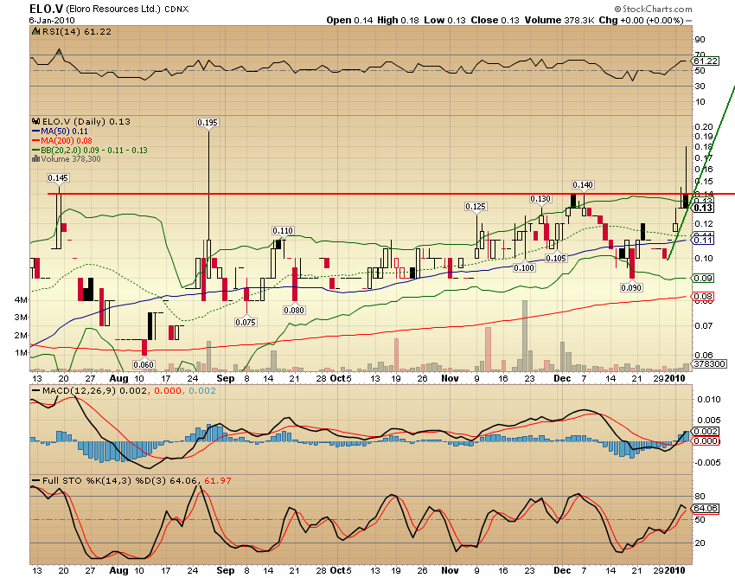Click the 0.100 price label in November
The width and height of the screenshot is (735, 578).
(524, 268)
